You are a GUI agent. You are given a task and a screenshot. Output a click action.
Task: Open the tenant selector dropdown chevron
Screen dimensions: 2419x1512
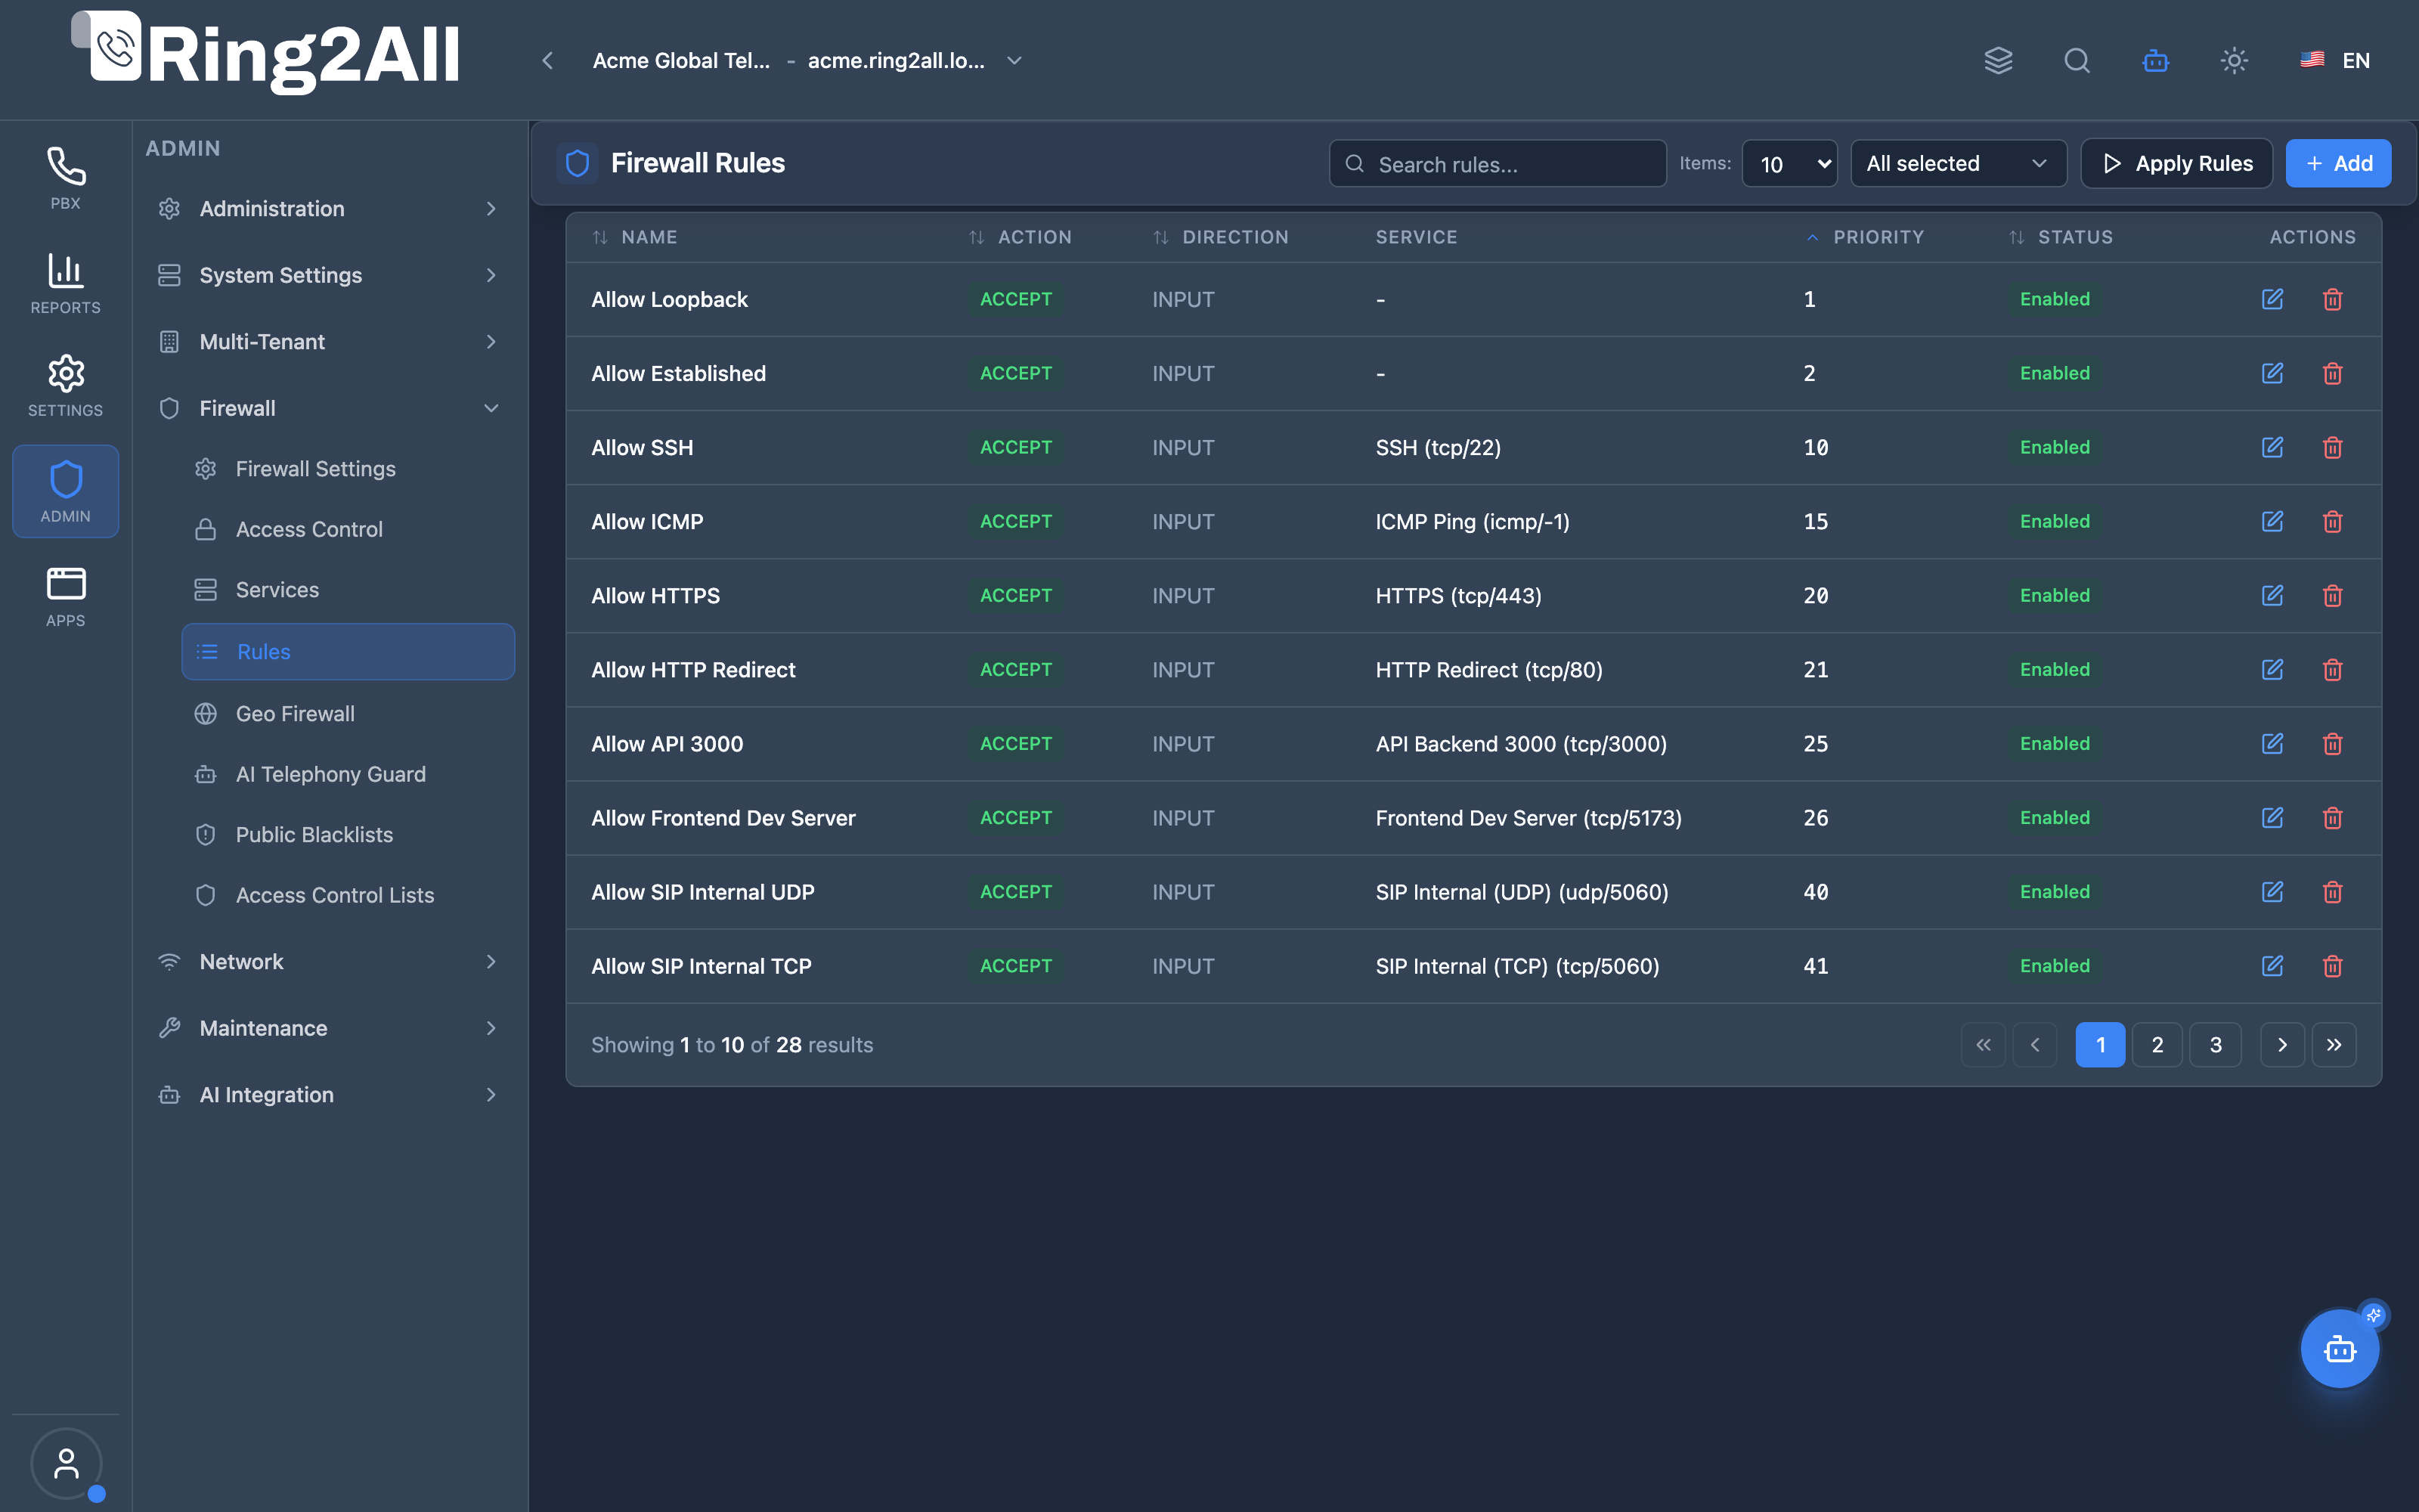tap(1014, 60)
